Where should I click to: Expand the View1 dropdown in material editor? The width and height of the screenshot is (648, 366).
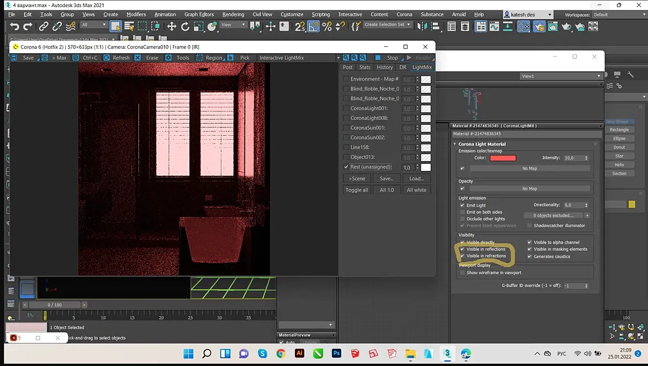click(x=598, y=76)
